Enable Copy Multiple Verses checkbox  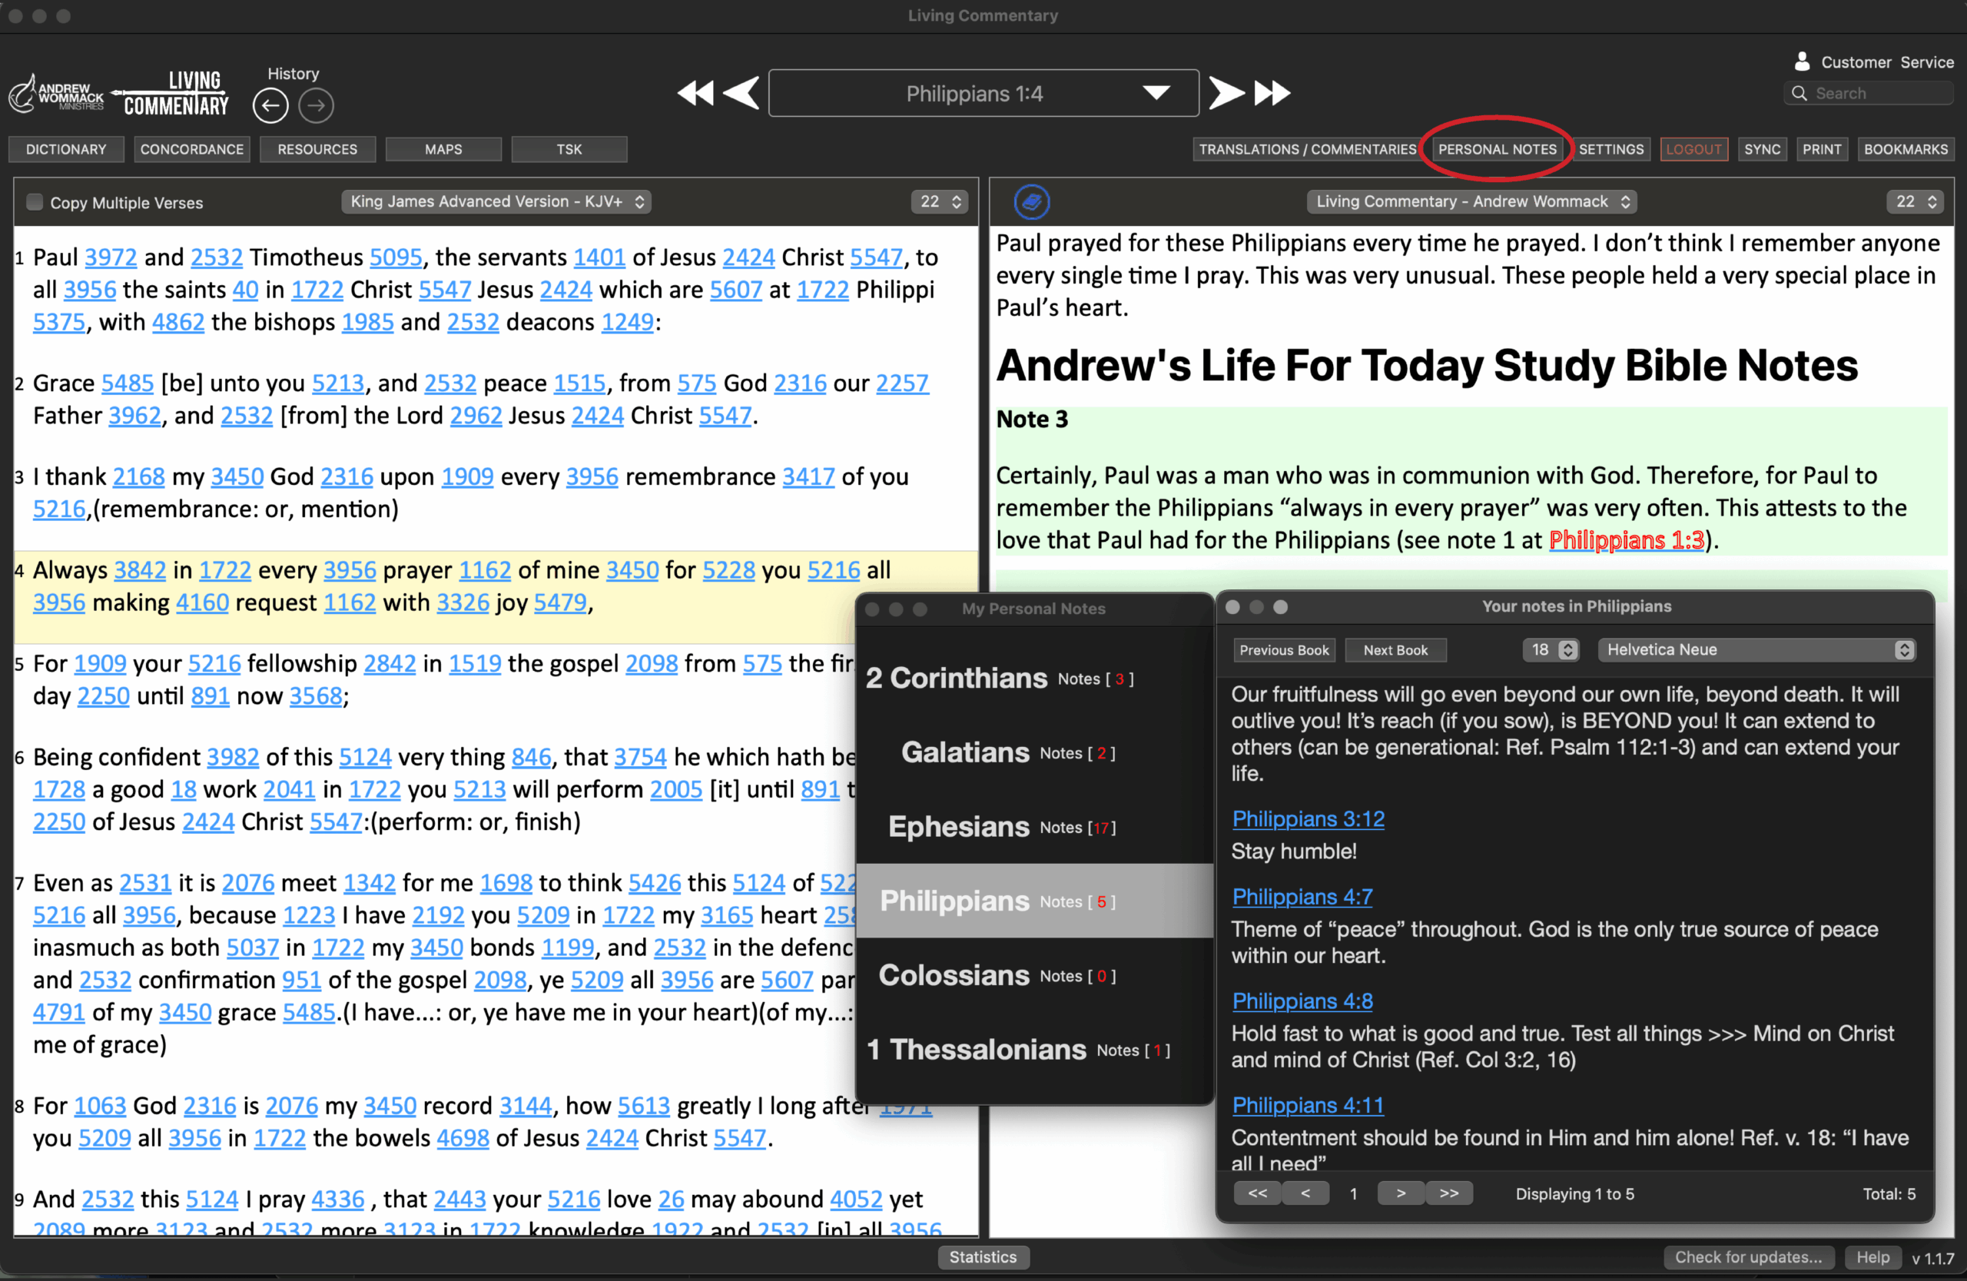(35, 202)
